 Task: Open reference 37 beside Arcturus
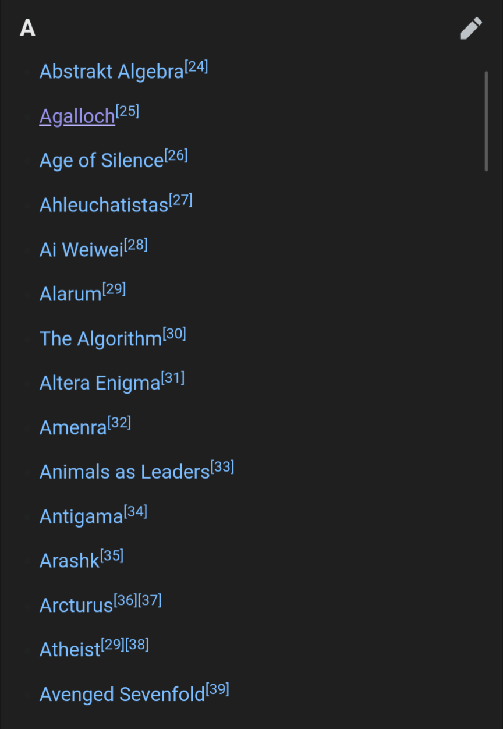(150, 600)
